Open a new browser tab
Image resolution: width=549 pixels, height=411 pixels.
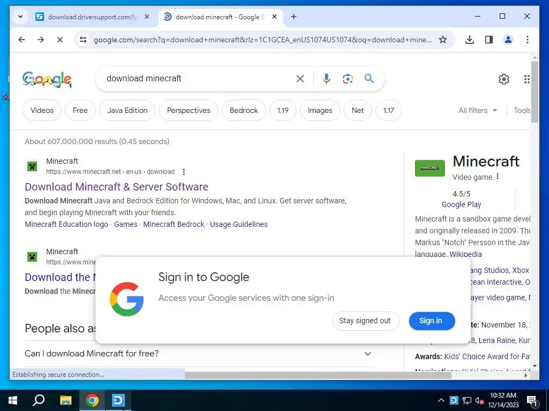(294, 17)
